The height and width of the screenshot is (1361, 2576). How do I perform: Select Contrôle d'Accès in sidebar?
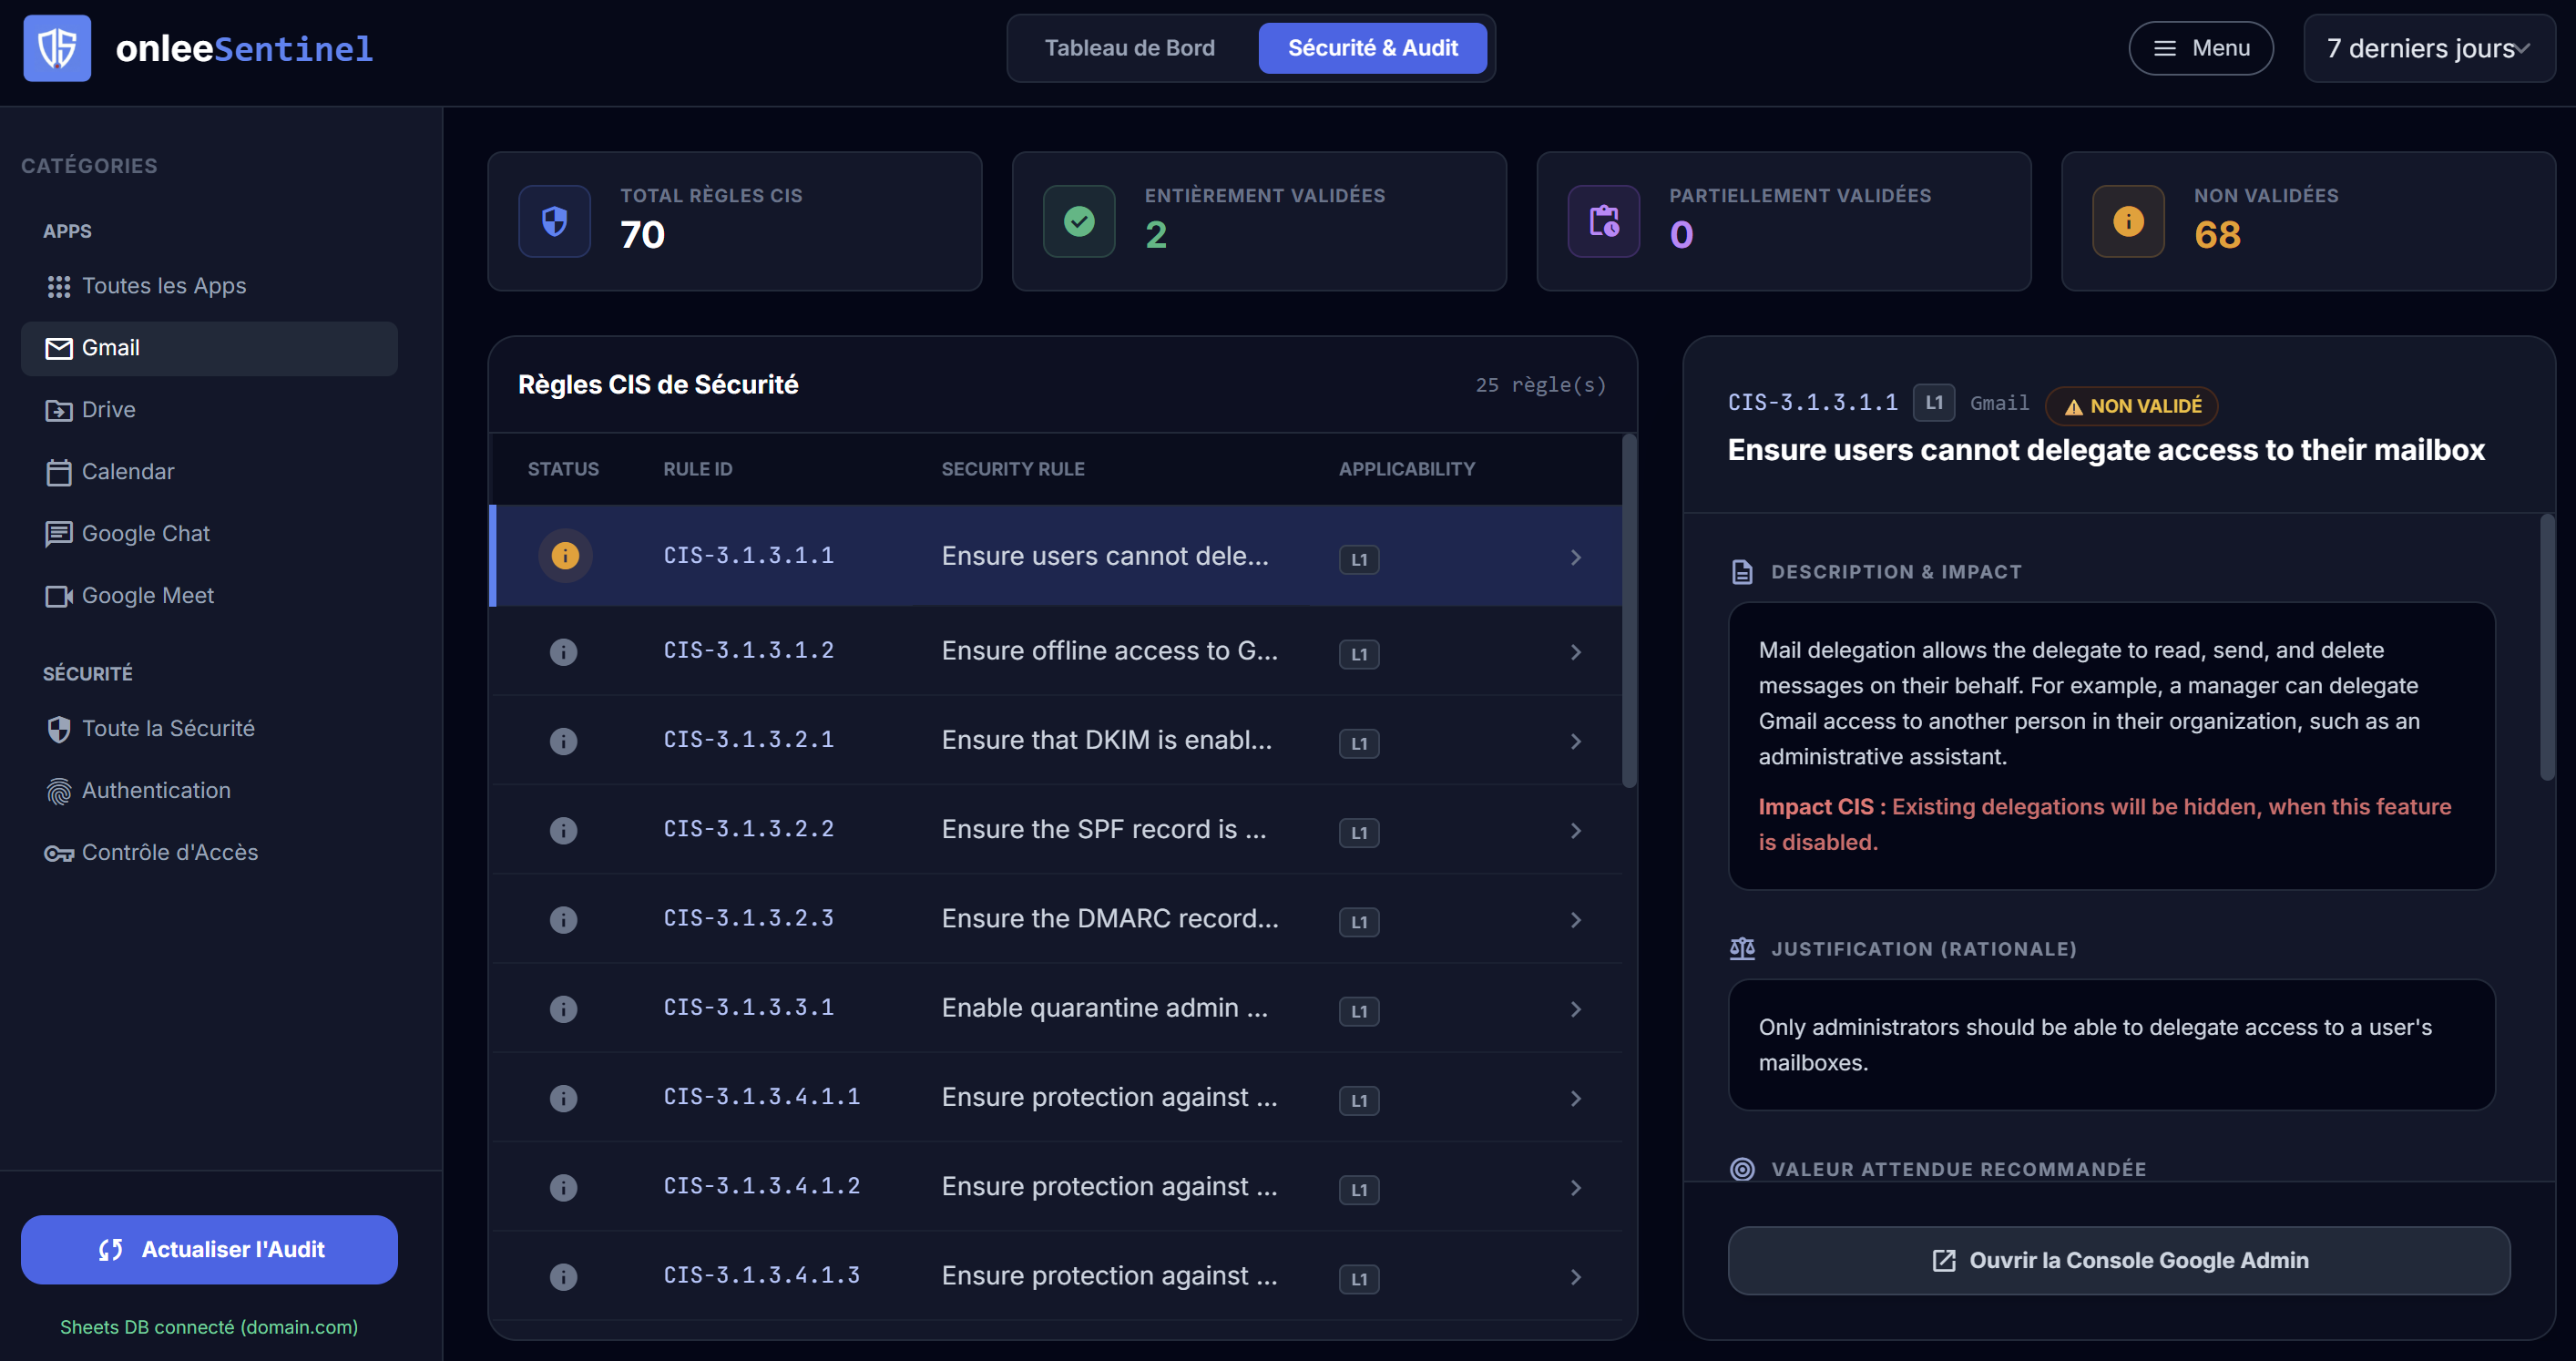[x=209, y=853]
